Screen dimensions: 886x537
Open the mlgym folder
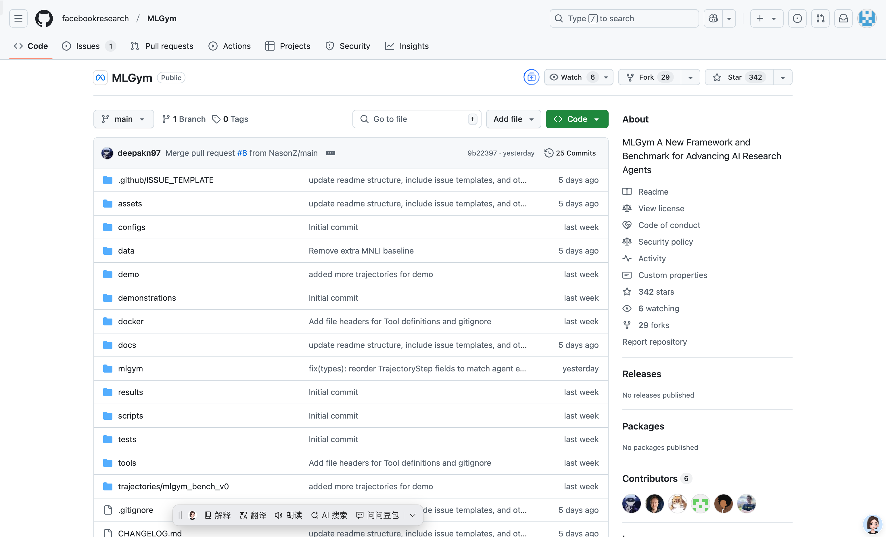click(x=130, y=369)
